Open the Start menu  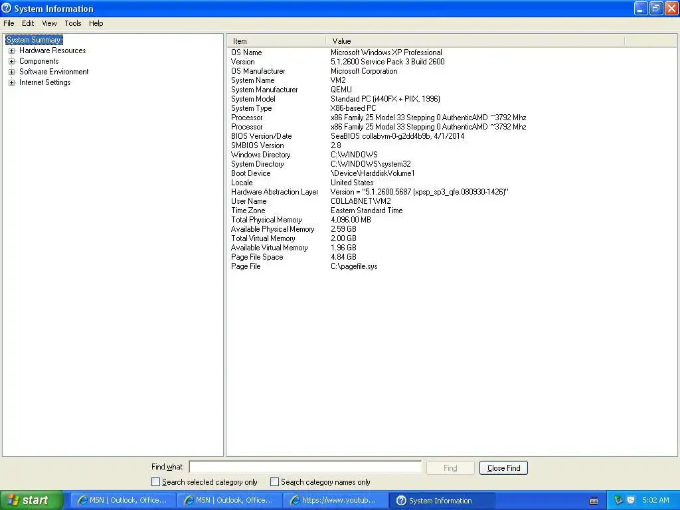pyautogui.click(x=32, y=500)
